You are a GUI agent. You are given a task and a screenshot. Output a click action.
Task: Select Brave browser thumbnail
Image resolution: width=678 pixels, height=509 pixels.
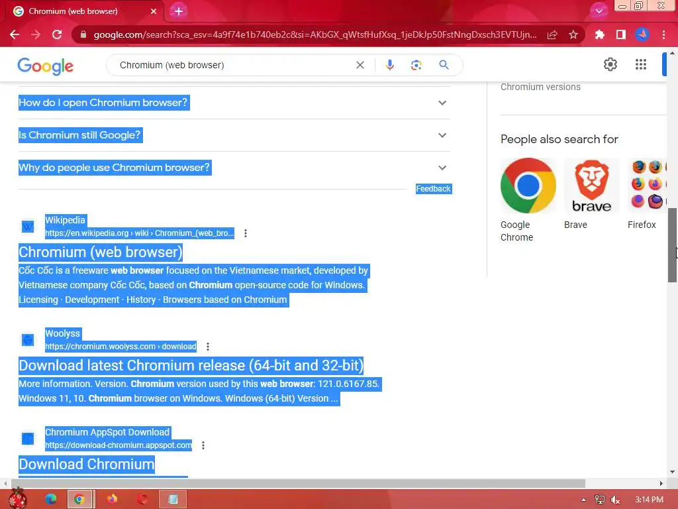click(x=591, y=186)
